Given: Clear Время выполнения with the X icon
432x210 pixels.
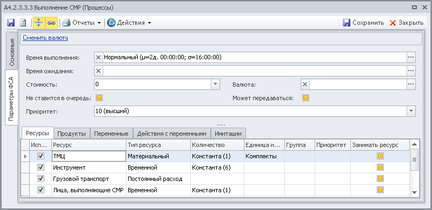Looking at the screenshot, I should tap(98, 58).
